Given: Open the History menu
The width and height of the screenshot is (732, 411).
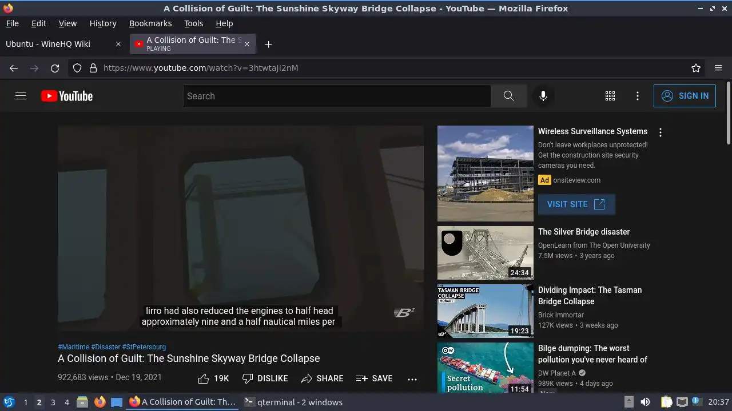Looking at the screenshot, I should point(103,23).
